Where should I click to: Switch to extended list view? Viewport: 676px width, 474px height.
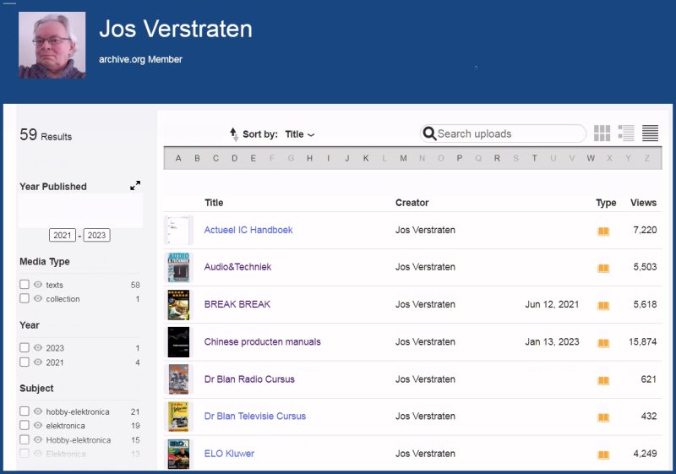point(626,133)
